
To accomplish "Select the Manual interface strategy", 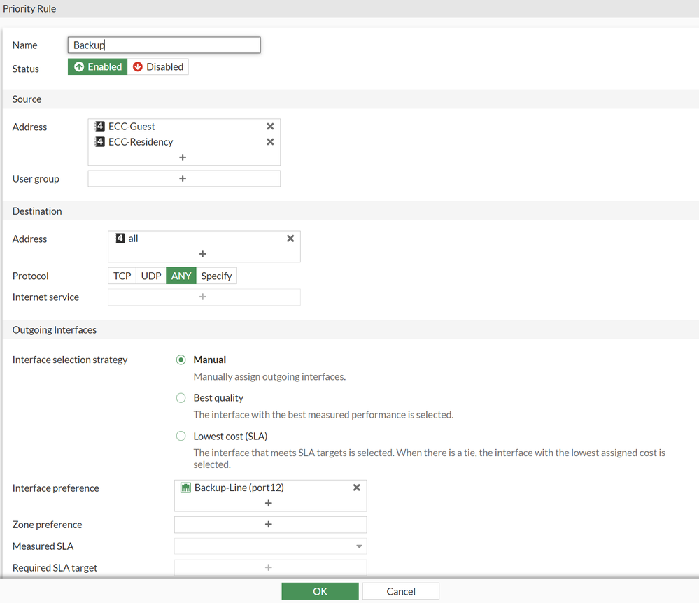I will click(x=181, y=360).
